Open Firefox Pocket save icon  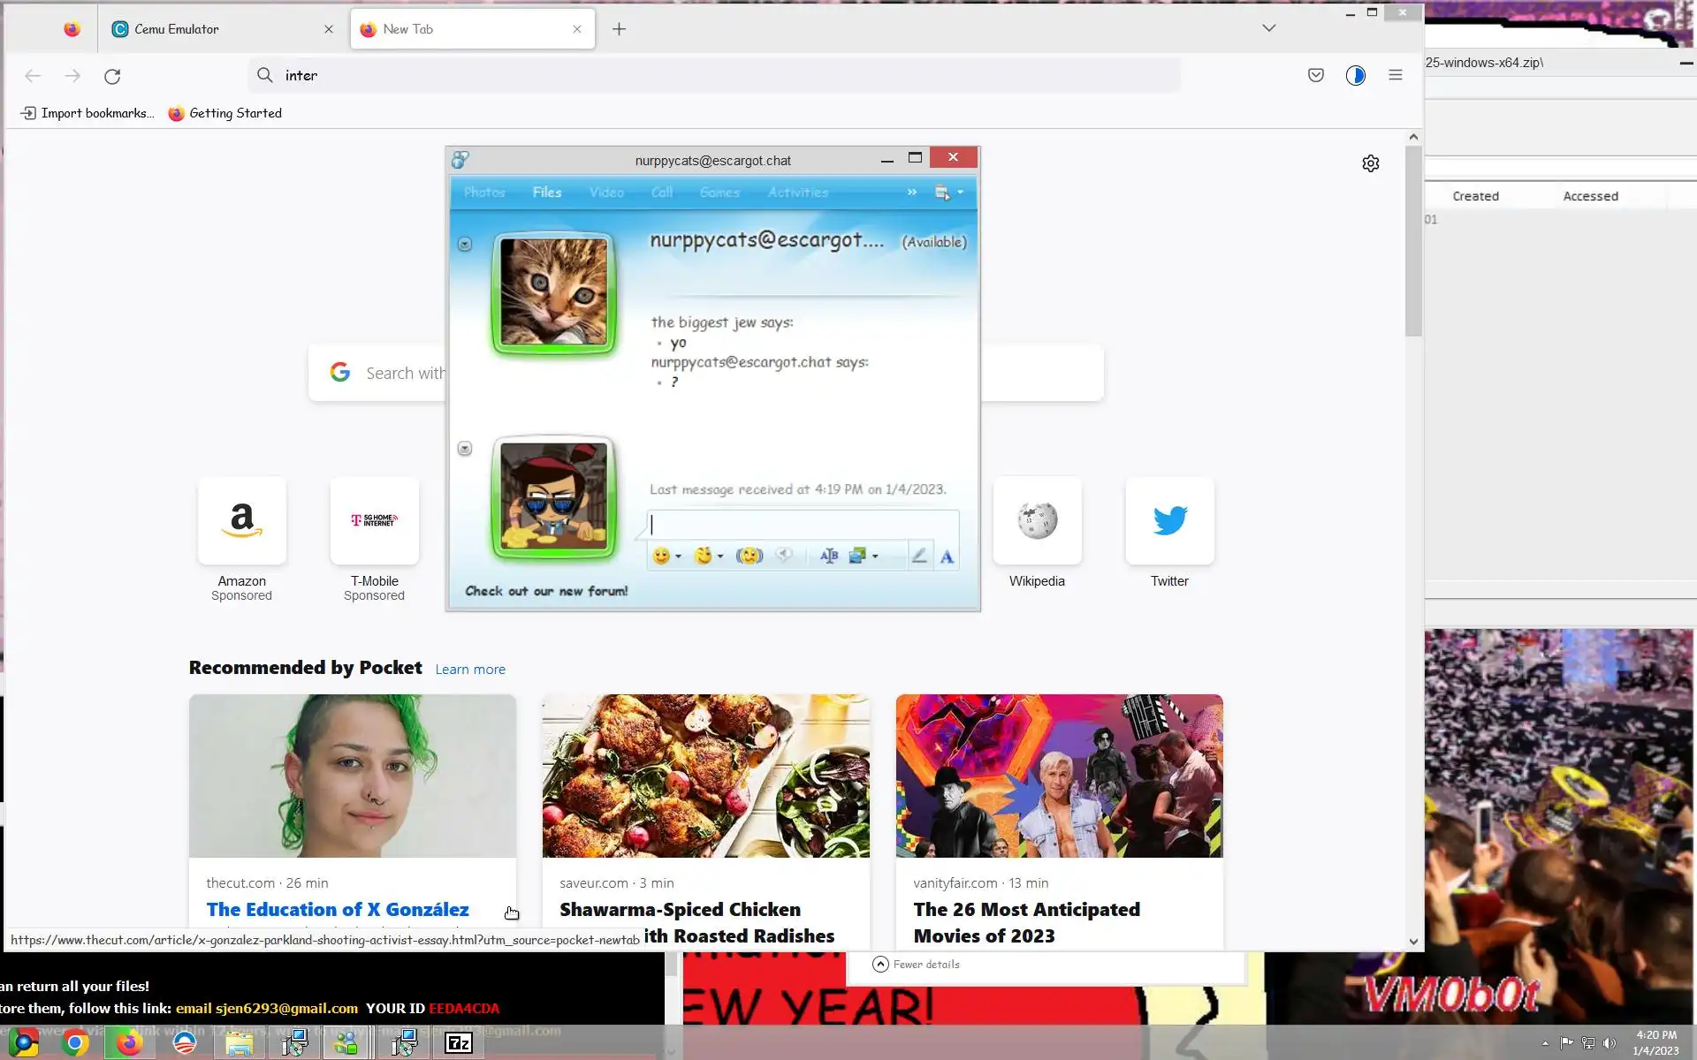click(1315, 75)
